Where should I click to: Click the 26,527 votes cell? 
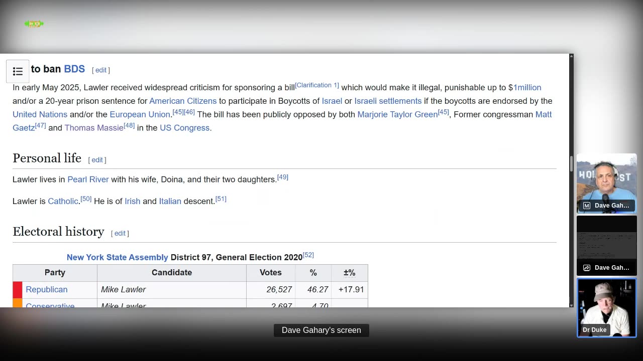(x=271, y=290)
